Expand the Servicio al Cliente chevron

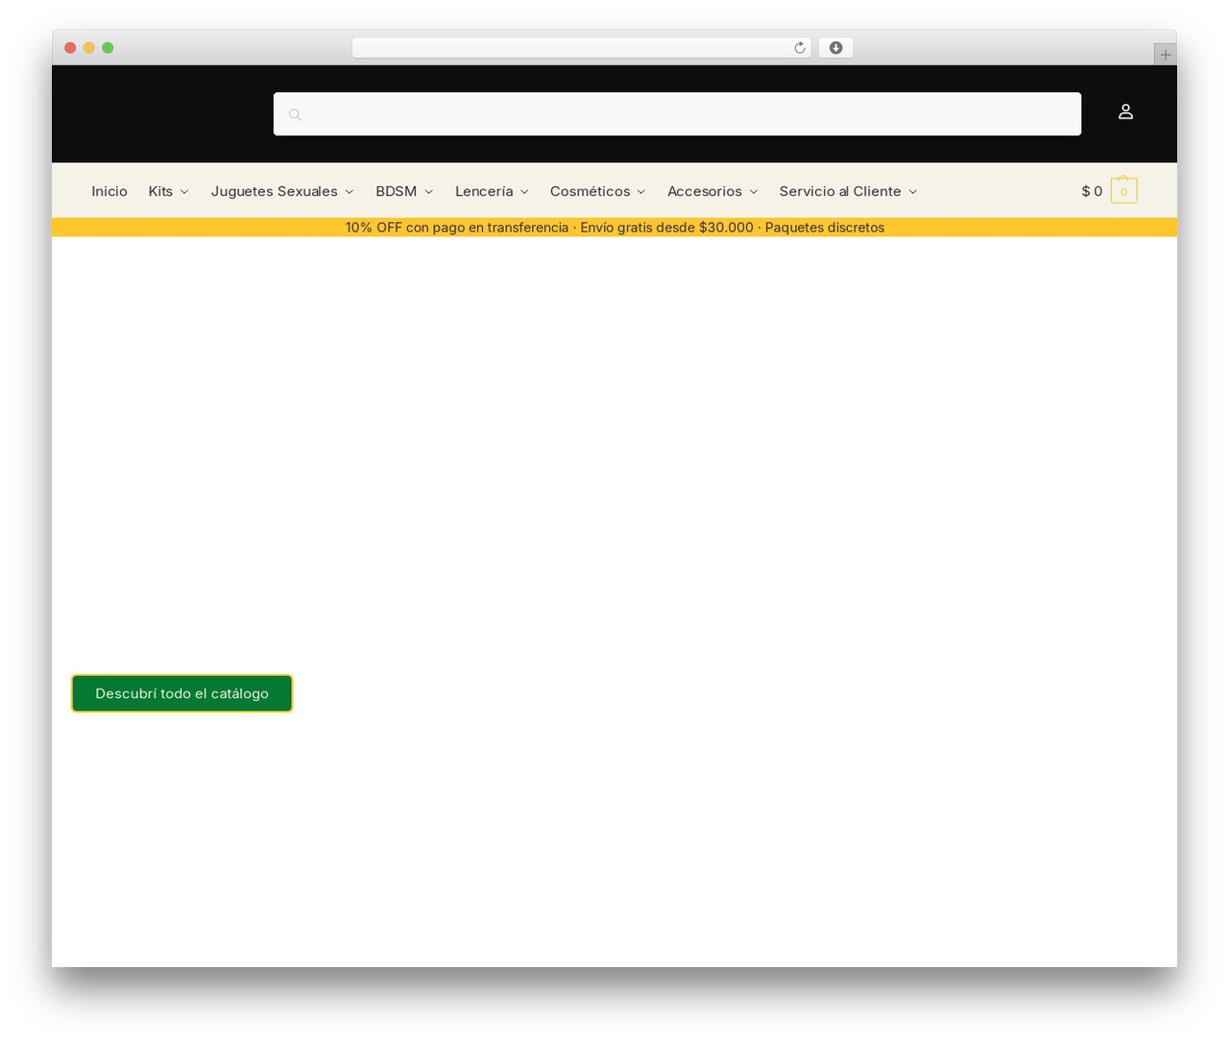point(913,192)
